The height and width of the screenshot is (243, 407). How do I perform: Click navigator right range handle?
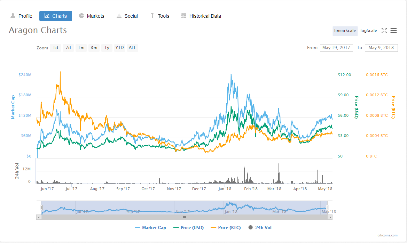point(327,208)
